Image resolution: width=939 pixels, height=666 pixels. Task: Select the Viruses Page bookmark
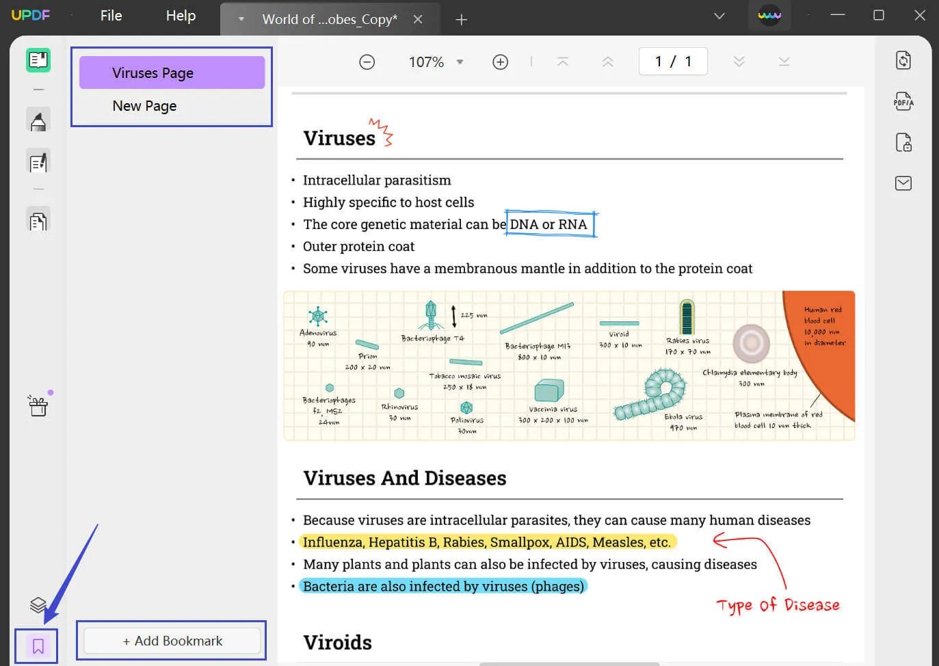coord(171,72)
